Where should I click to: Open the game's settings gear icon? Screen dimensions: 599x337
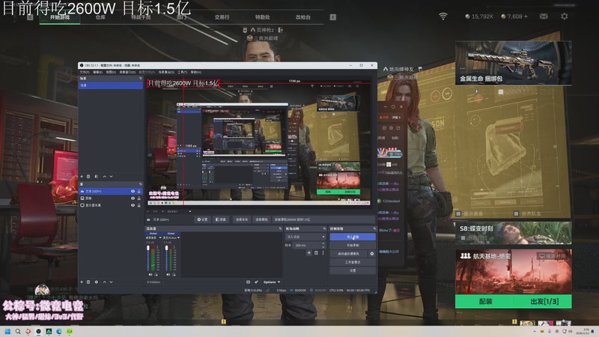[564, 16]
